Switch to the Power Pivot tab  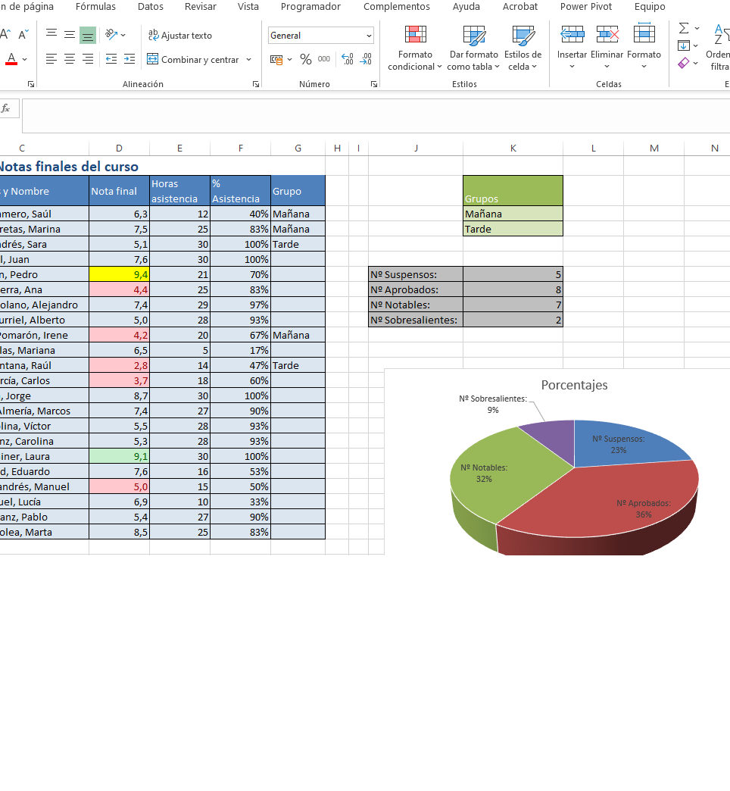pos(585,7)
